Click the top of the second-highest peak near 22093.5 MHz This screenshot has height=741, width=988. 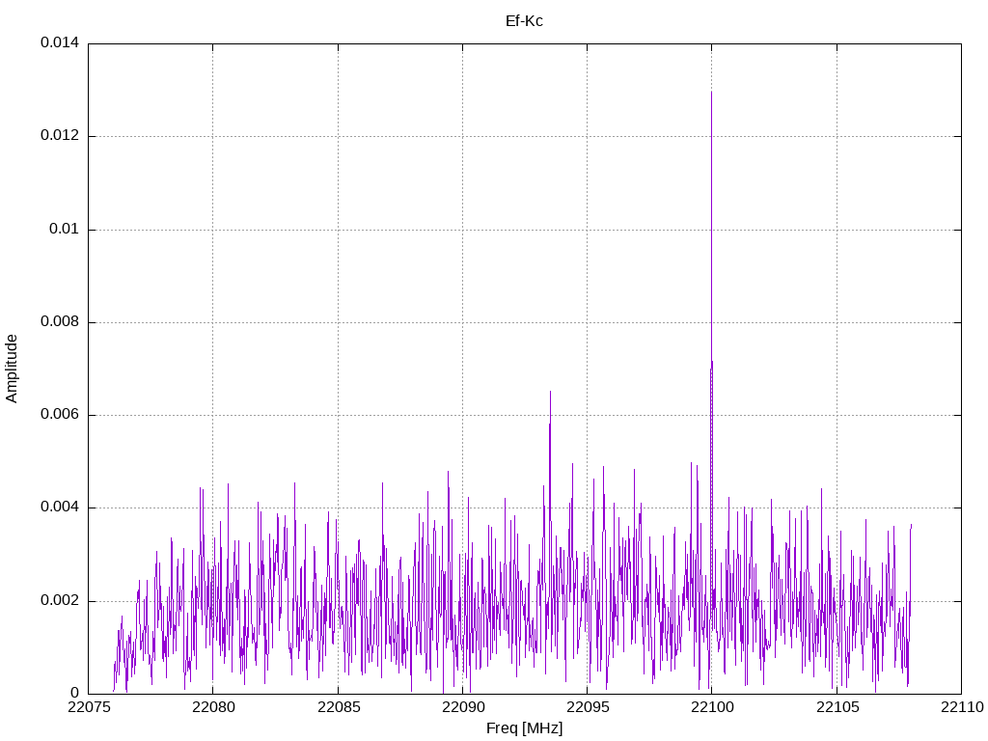coord(550,392)
